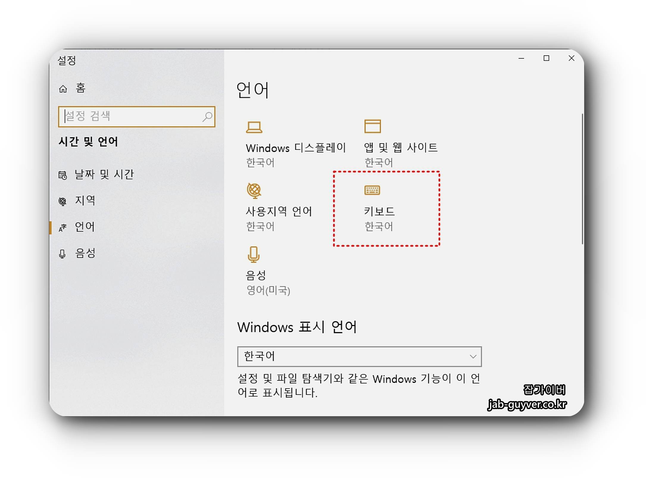646x478 pixels.
Task: Click the search magnifier icon
Action: (x=207, y=117)
